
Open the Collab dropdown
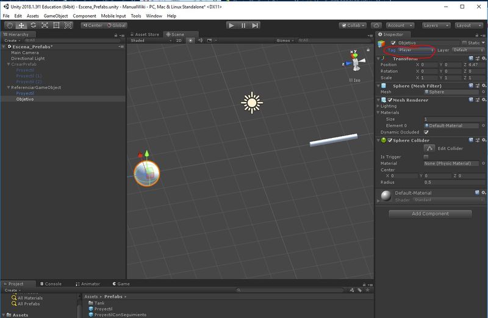pyautogui.click(x=353, y=26)
